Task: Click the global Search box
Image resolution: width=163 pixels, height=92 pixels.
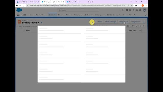Action: pos(78,10)
